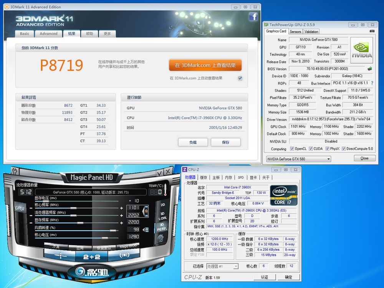The height and width of the screenshot is (288, 384).
Task: Click the 确定 button in CPU-Z
Action: coord(288,277)
